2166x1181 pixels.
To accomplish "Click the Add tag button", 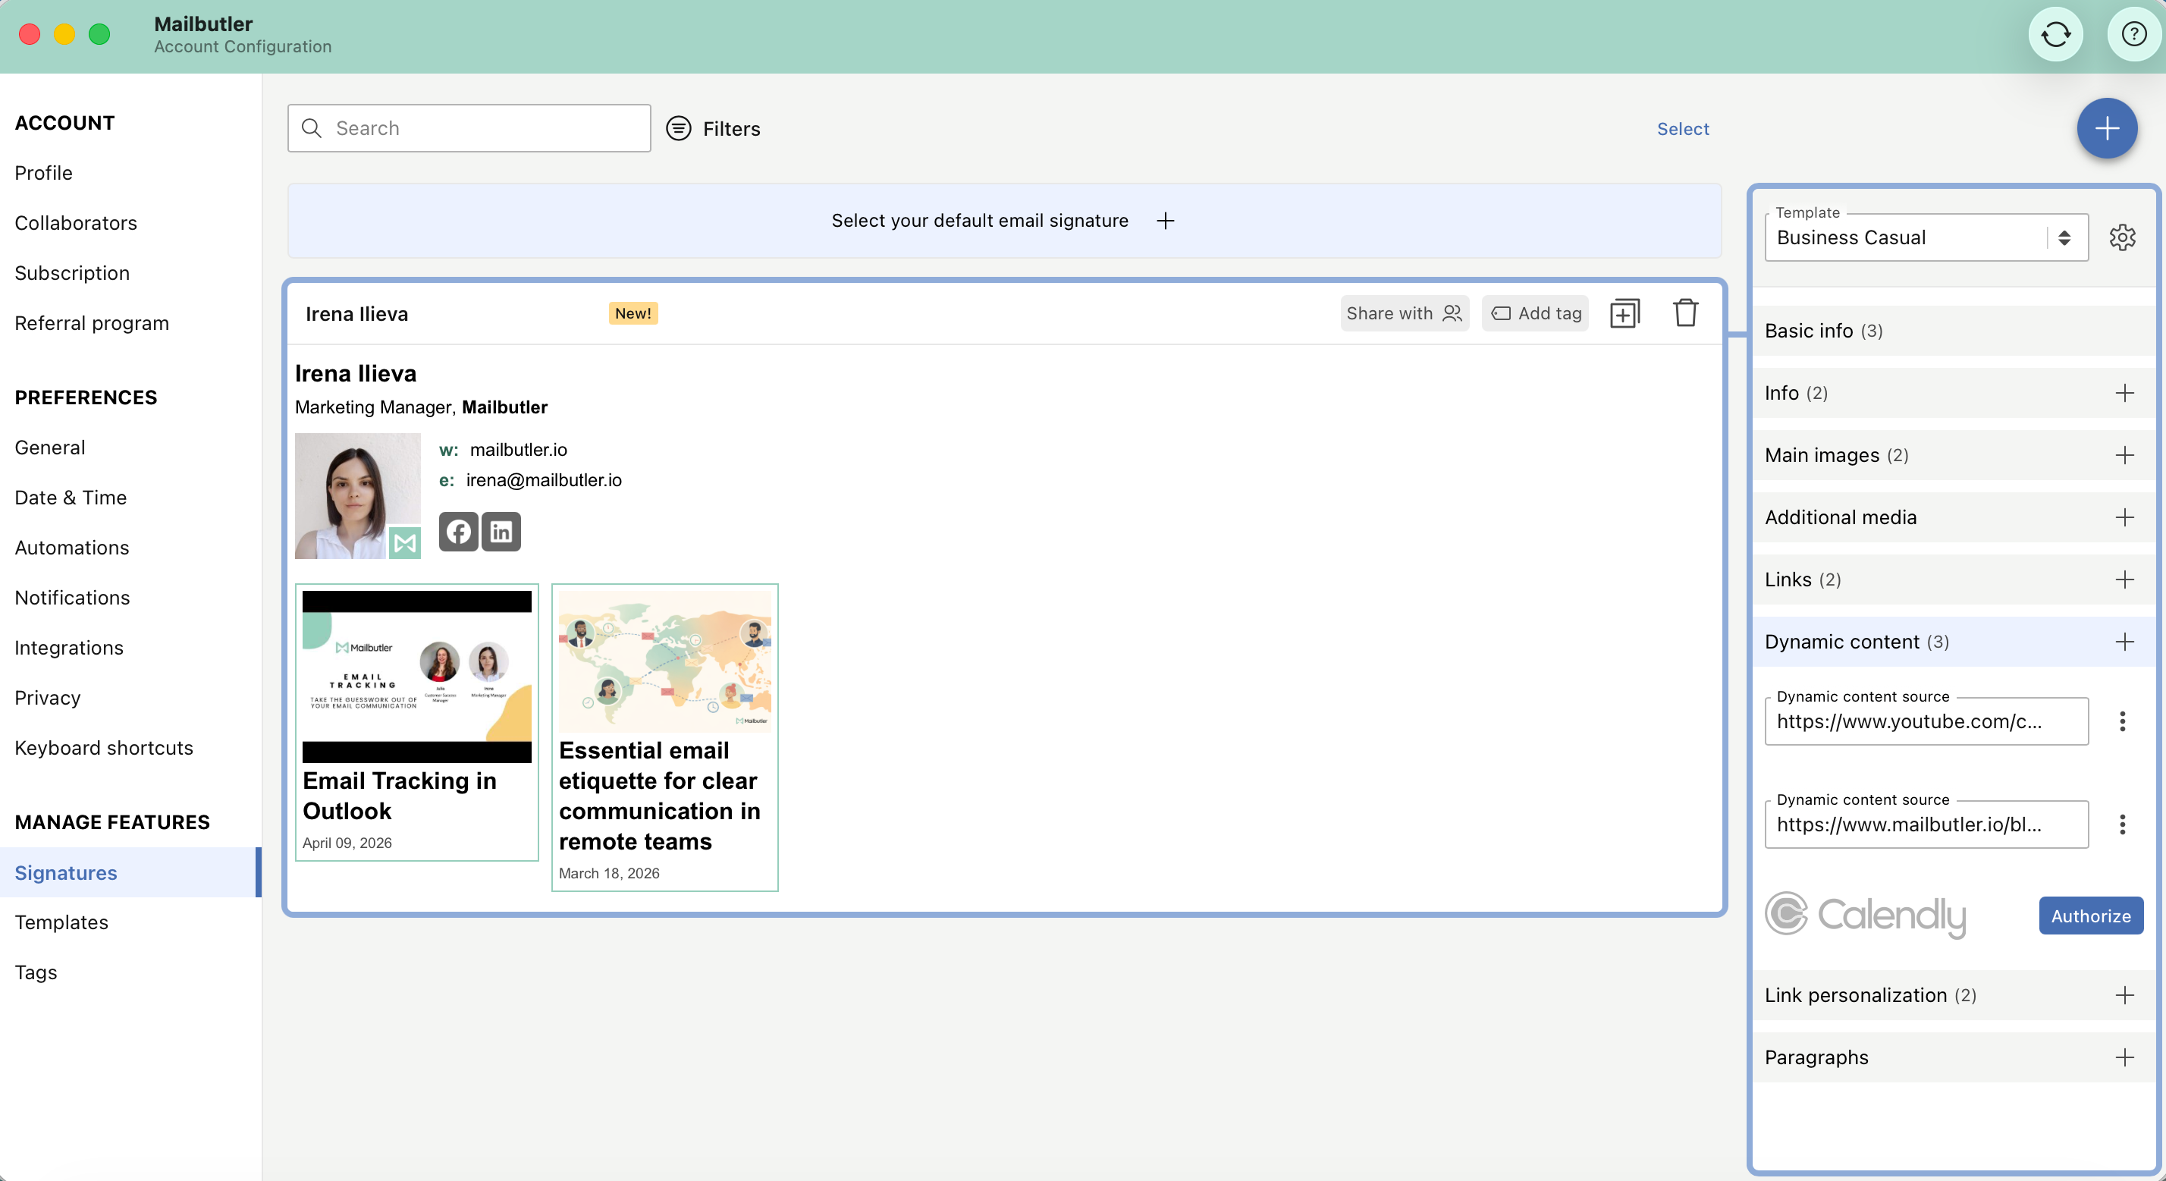I will (x=1534, y=313).
